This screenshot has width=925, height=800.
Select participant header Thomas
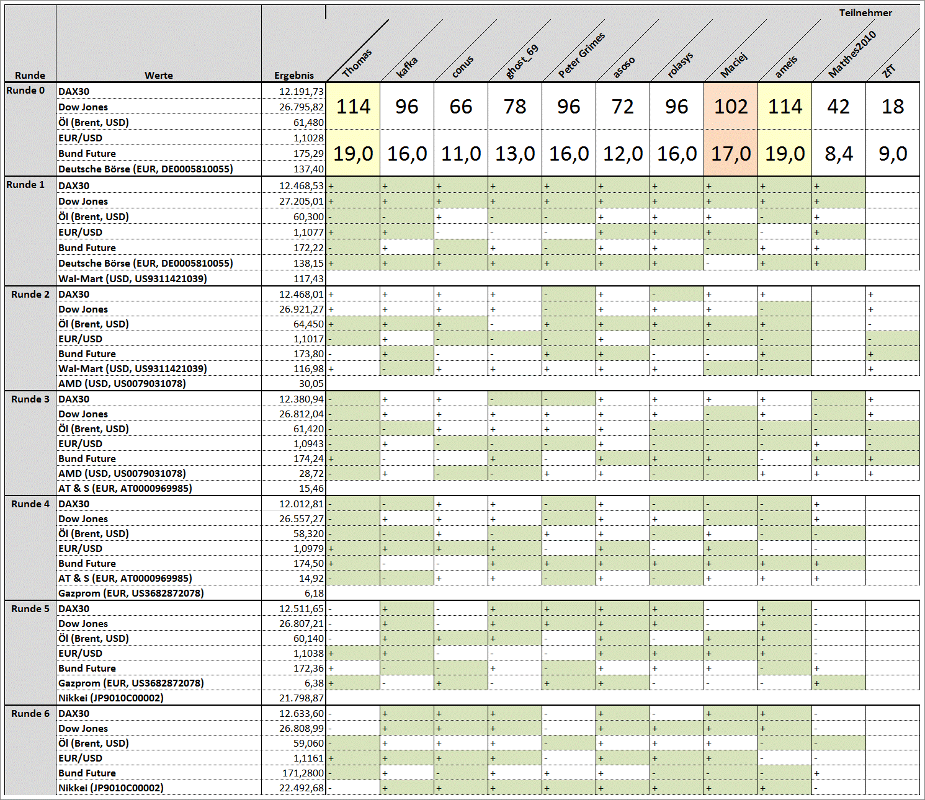pos(357,63)
